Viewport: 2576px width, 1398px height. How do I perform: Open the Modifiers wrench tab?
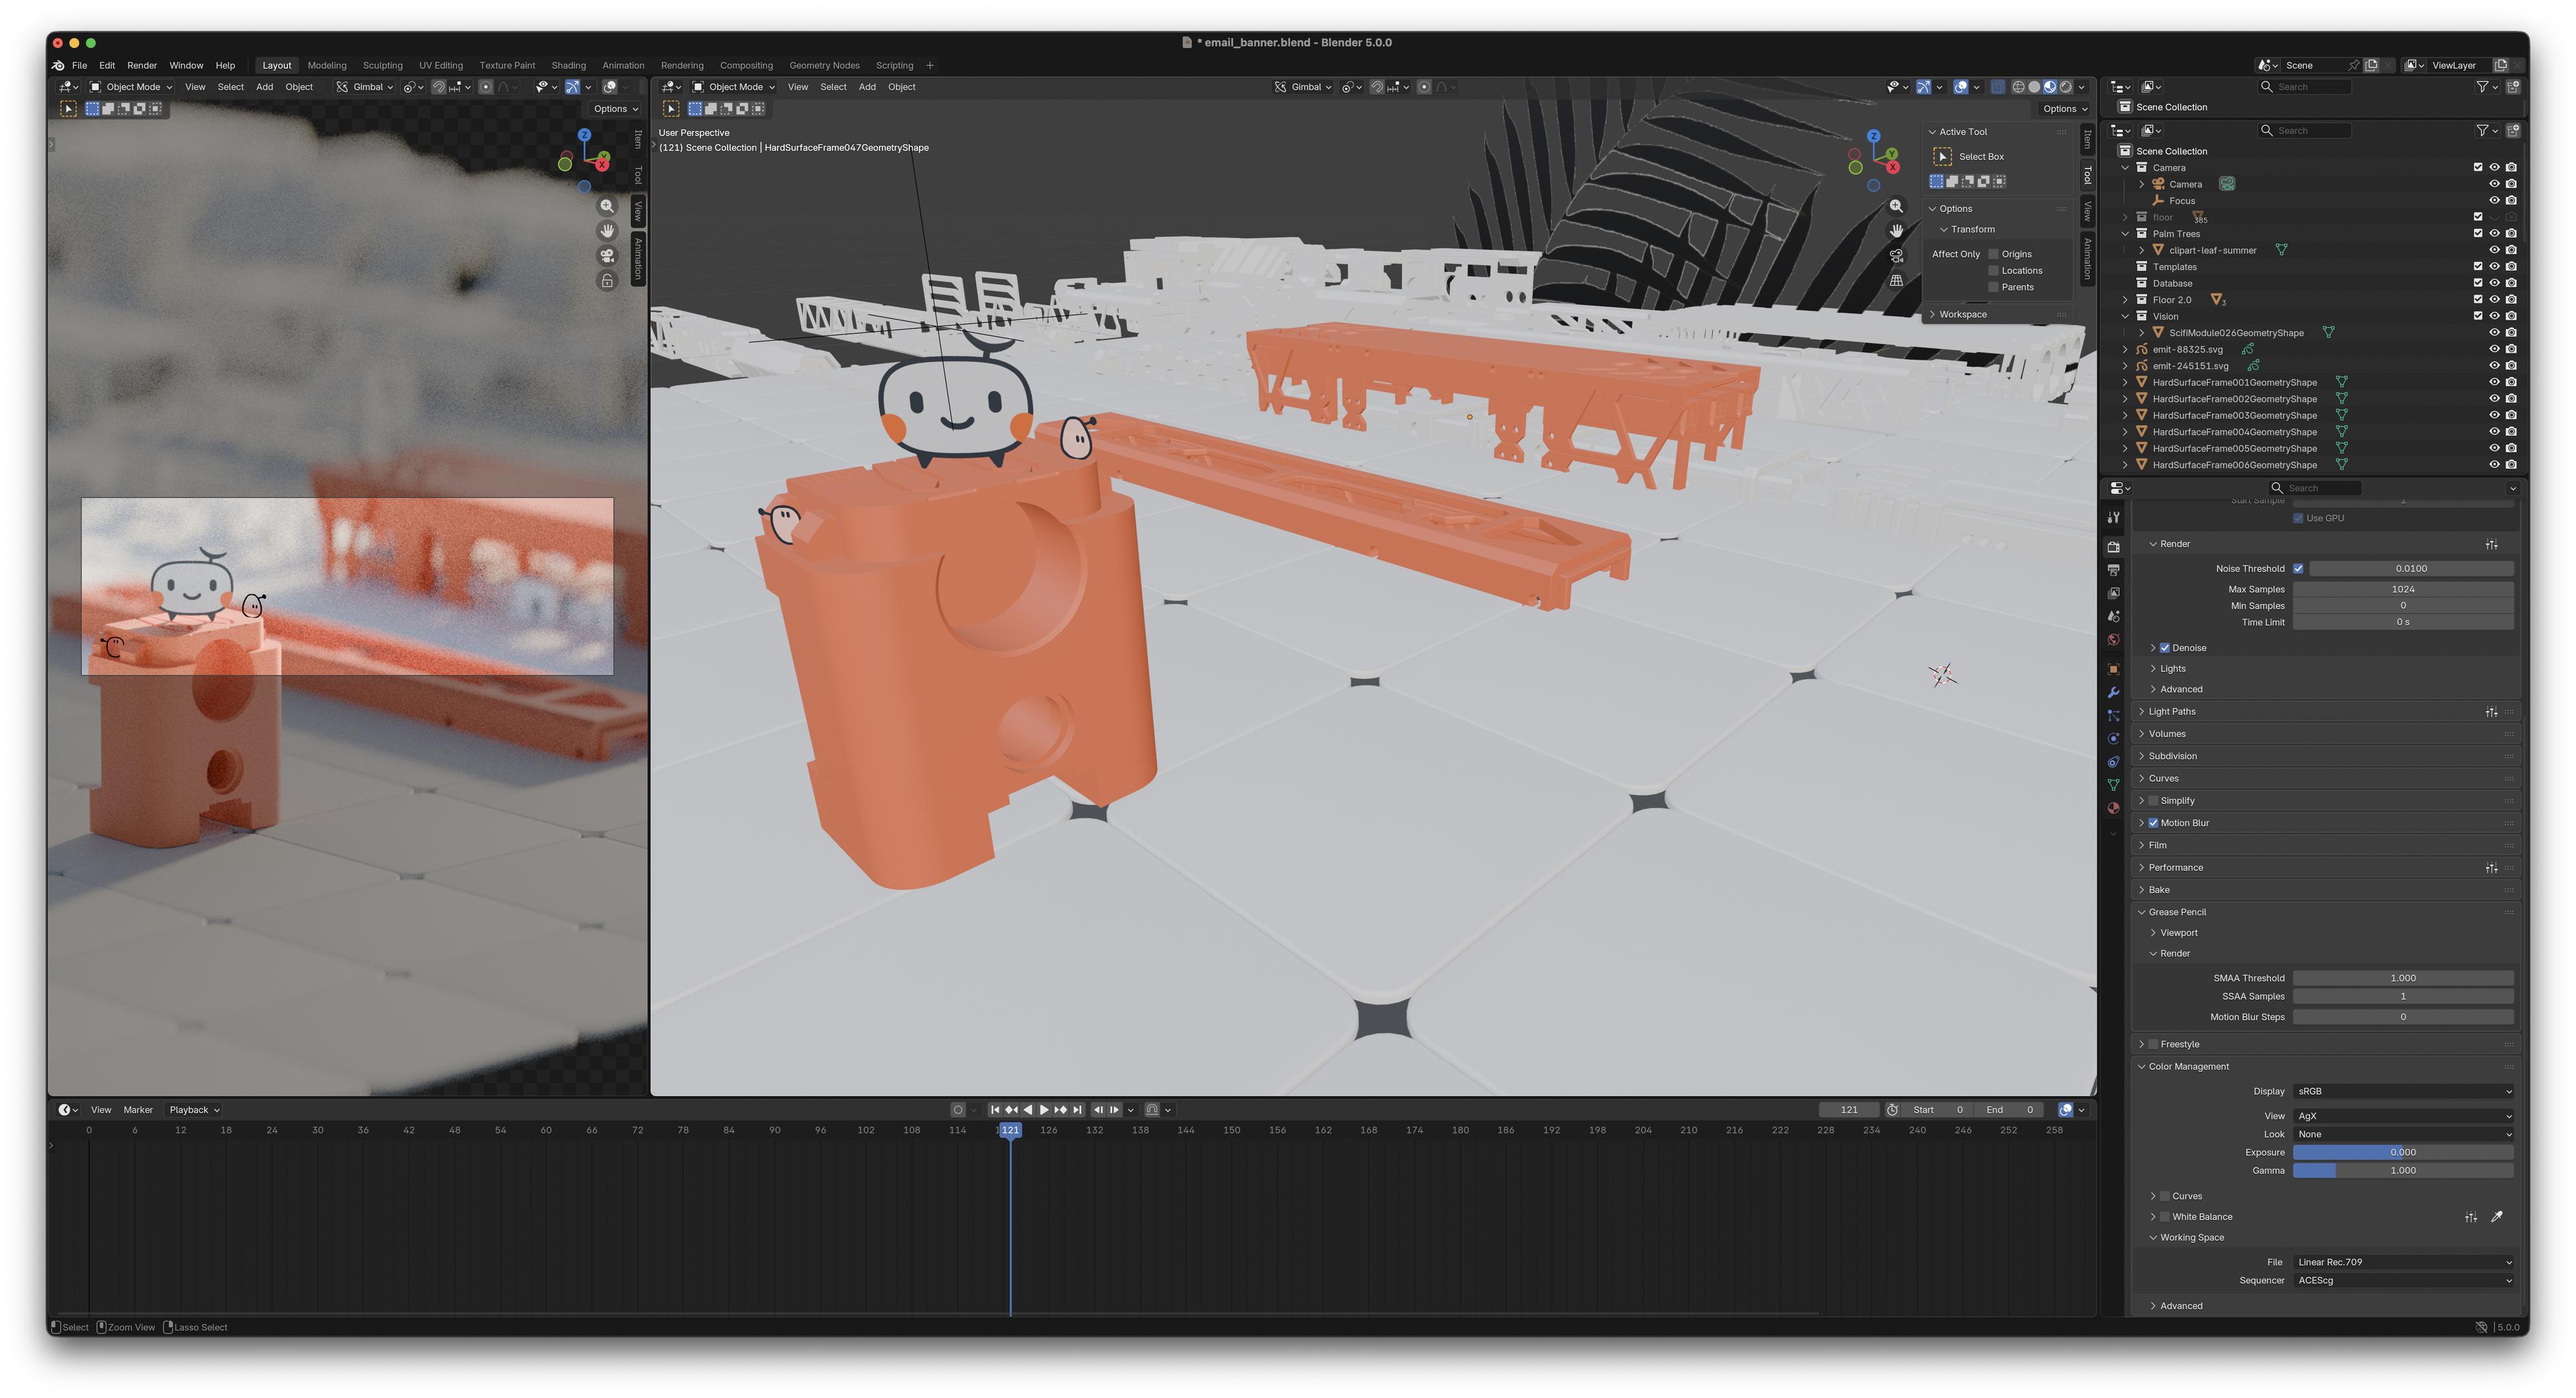[x=2113, y=692]
